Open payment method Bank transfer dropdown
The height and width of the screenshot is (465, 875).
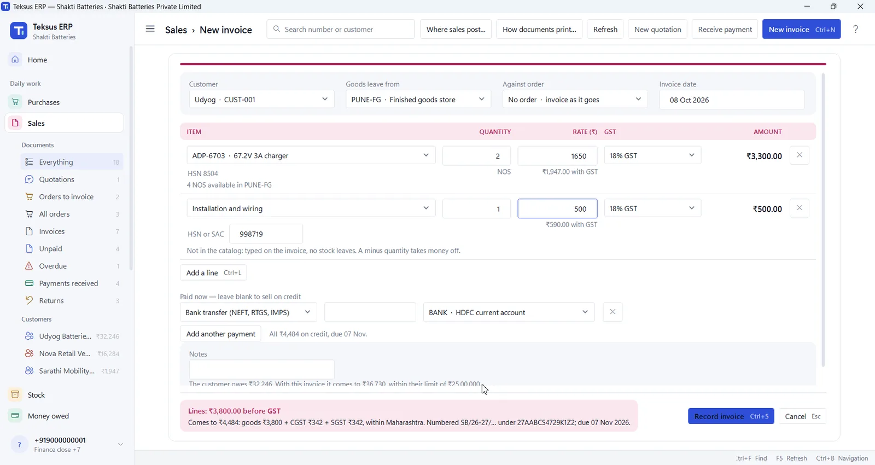[249, 312]
